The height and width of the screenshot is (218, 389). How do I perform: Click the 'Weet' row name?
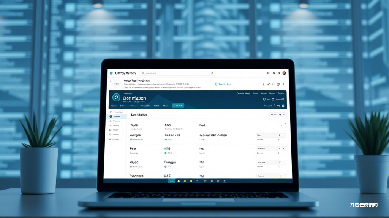click(133, 162)
